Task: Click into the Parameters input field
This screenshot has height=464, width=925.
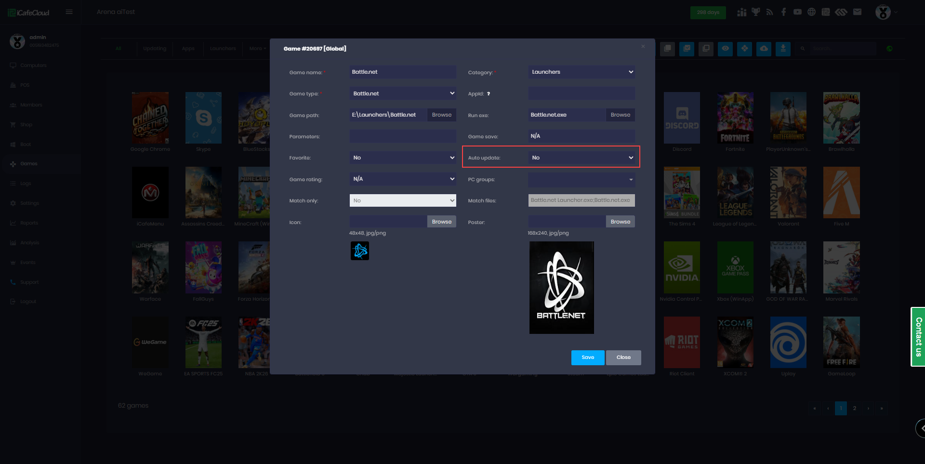Action: point(403,136)
